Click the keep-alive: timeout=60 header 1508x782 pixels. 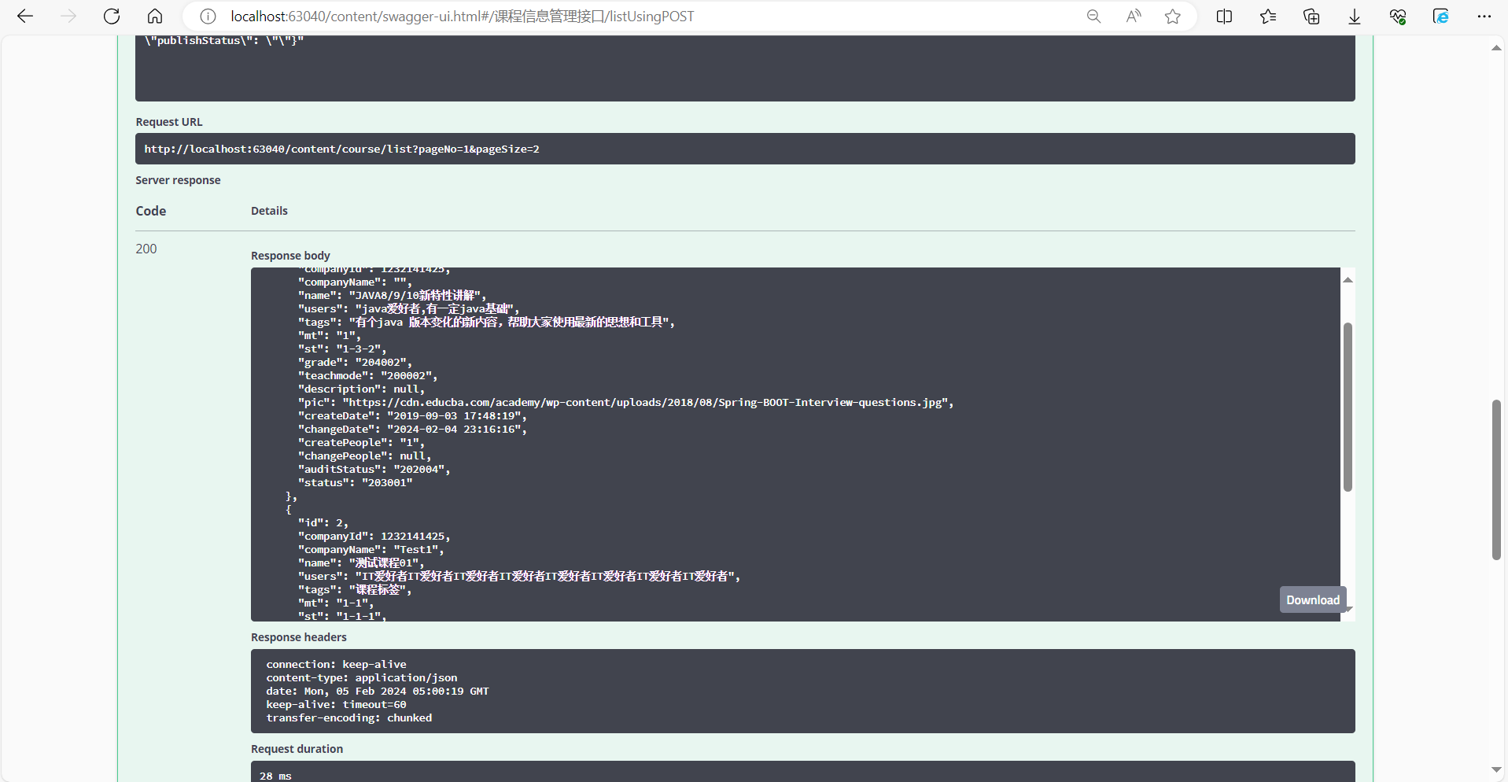(x=336, y=704)
